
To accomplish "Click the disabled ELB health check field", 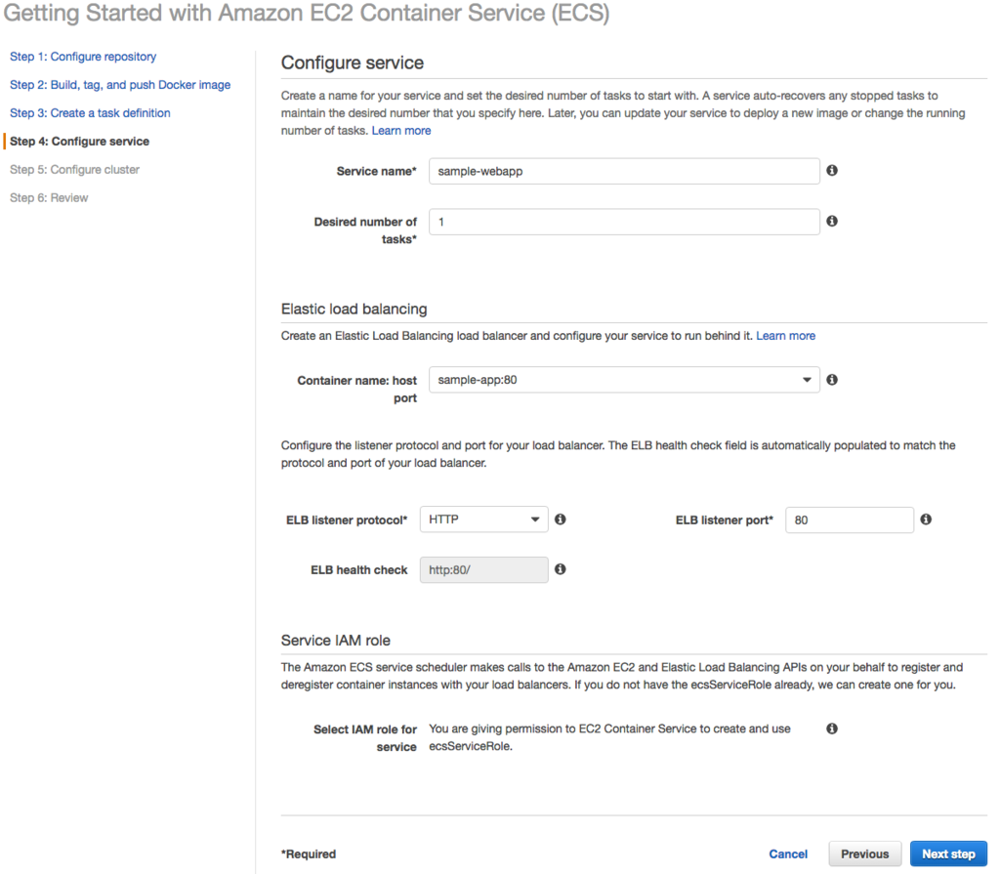I will click(484, 569).
